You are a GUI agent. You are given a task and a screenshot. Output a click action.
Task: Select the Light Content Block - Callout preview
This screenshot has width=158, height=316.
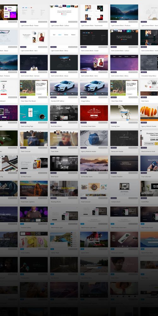pyautogui.click(x=64, y=12)
